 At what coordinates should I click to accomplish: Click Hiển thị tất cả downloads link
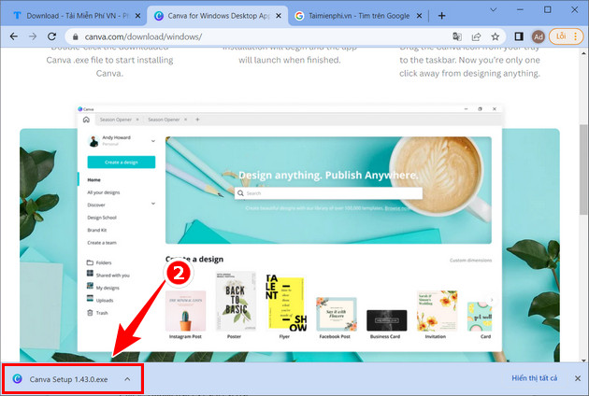[534, 378]
